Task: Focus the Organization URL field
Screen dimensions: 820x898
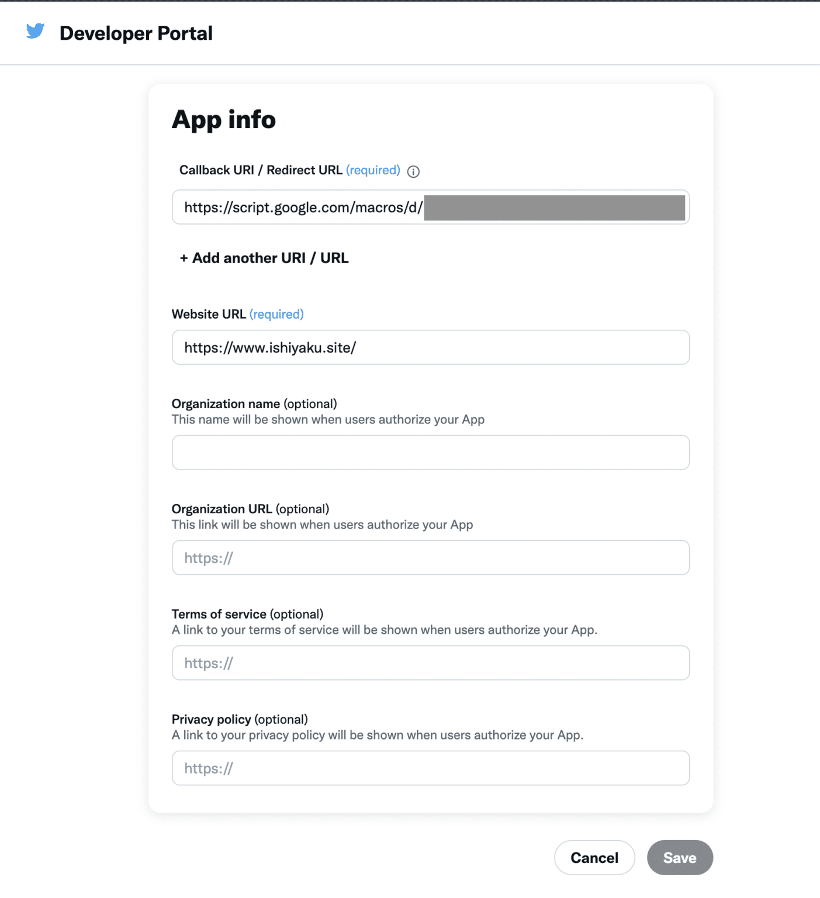Action: pyautogui.click(x=431, y=558)
